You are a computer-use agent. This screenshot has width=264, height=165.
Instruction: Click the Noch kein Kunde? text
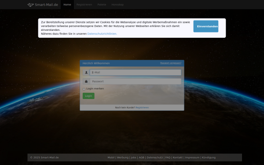125,108
